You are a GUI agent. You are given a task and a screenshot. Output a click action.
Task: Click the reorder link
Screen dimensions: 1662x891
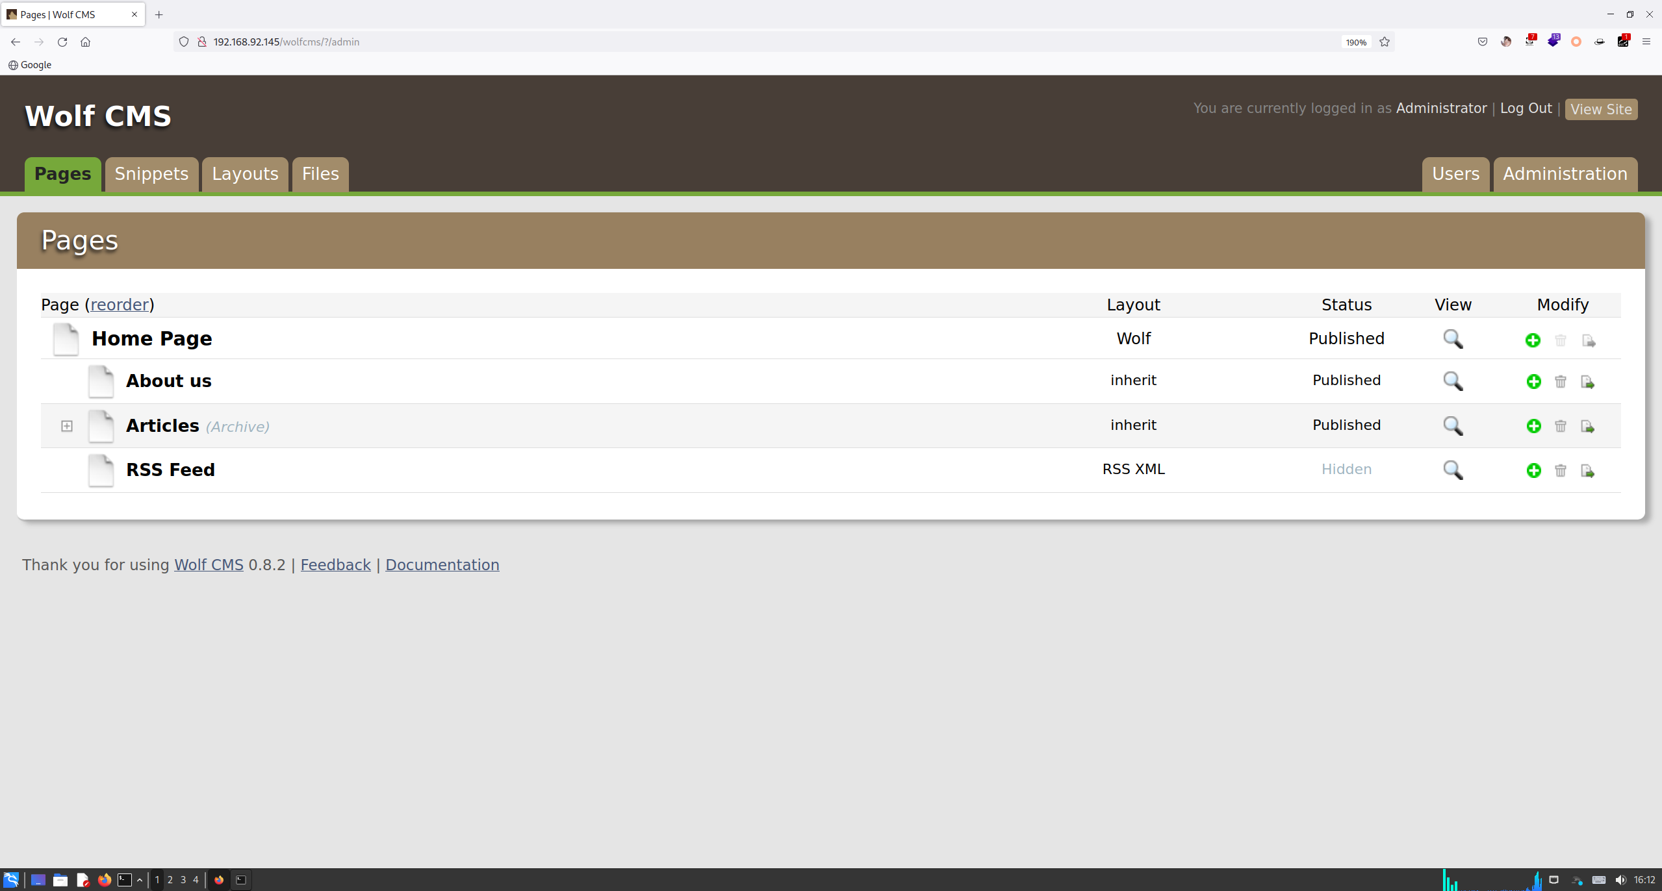[x=120, y=305]
